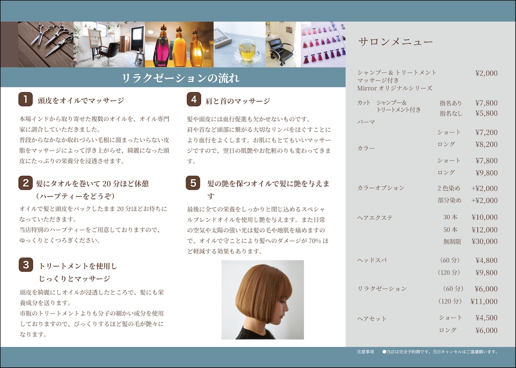
Task: Click the カラーオプション menu label
Action: 381,187
